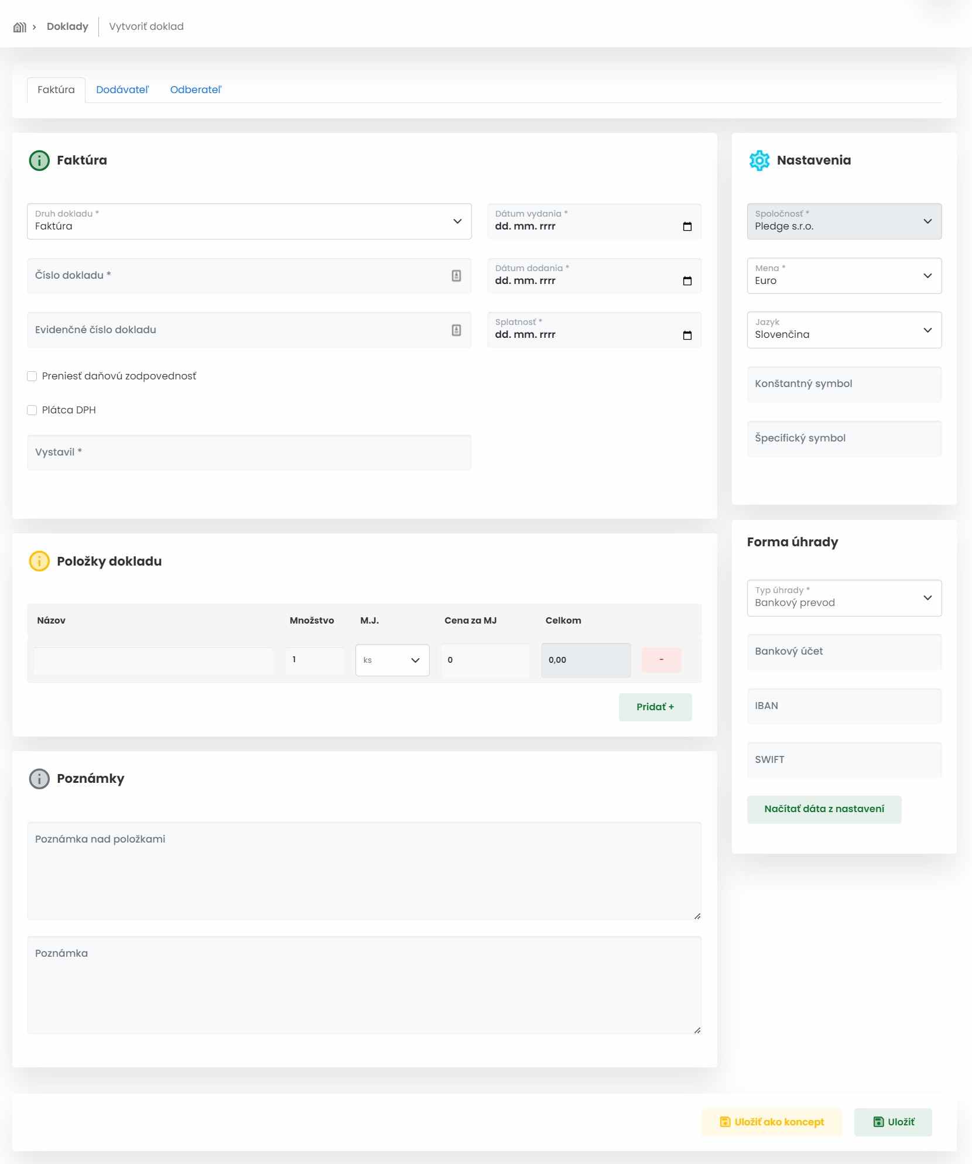Open calendar picker for Dátum dodania

tap(687, 281)
